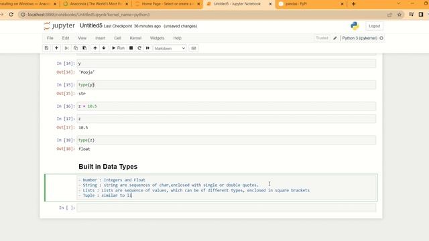Click the In [17] cell containing z
The width and height of the screenshot is (429, 241).
[x=227, y=118]
